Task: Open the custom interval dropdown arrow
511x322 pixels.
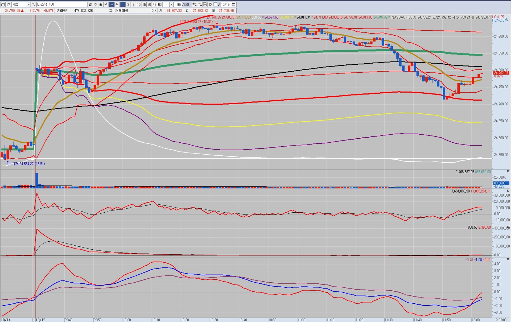Action: point(171,5)
